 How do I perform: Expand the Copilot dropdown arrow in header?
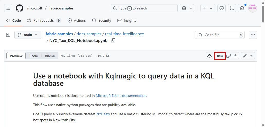[x=191, y=8]
